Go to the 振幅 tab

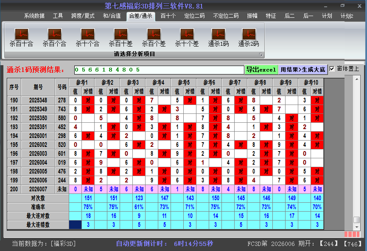point(252,16)
